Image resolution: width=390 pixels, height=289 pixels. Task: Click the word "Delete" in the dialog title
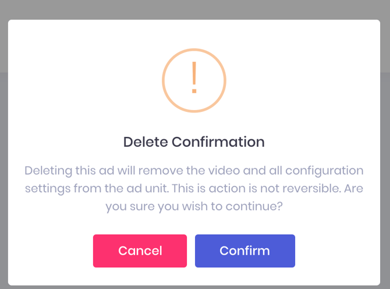(145, 142)
